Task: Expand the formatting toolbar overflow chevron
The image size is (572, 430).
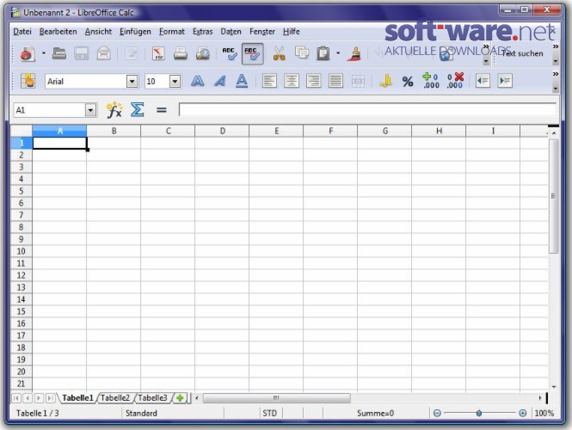Action: [x=555, y=74]
